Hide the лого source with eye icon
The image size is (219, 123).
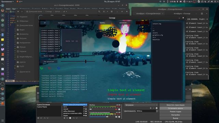pyautogui.click(x=84, y=107)
